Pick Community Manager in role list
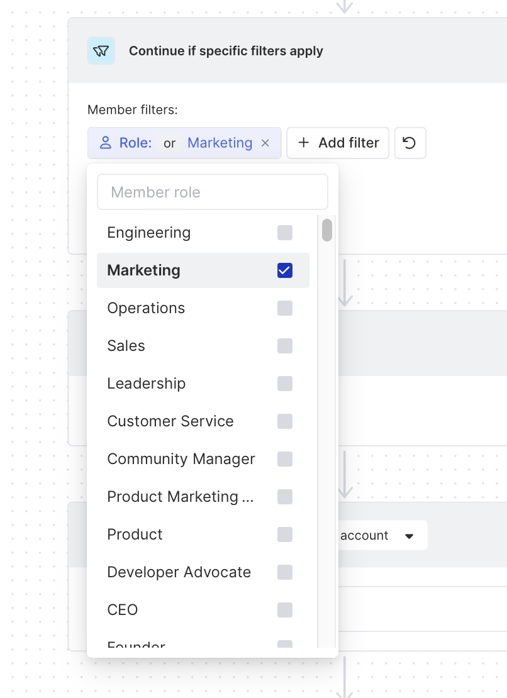This screenshot has width=507, height=698. click(181, 459)
